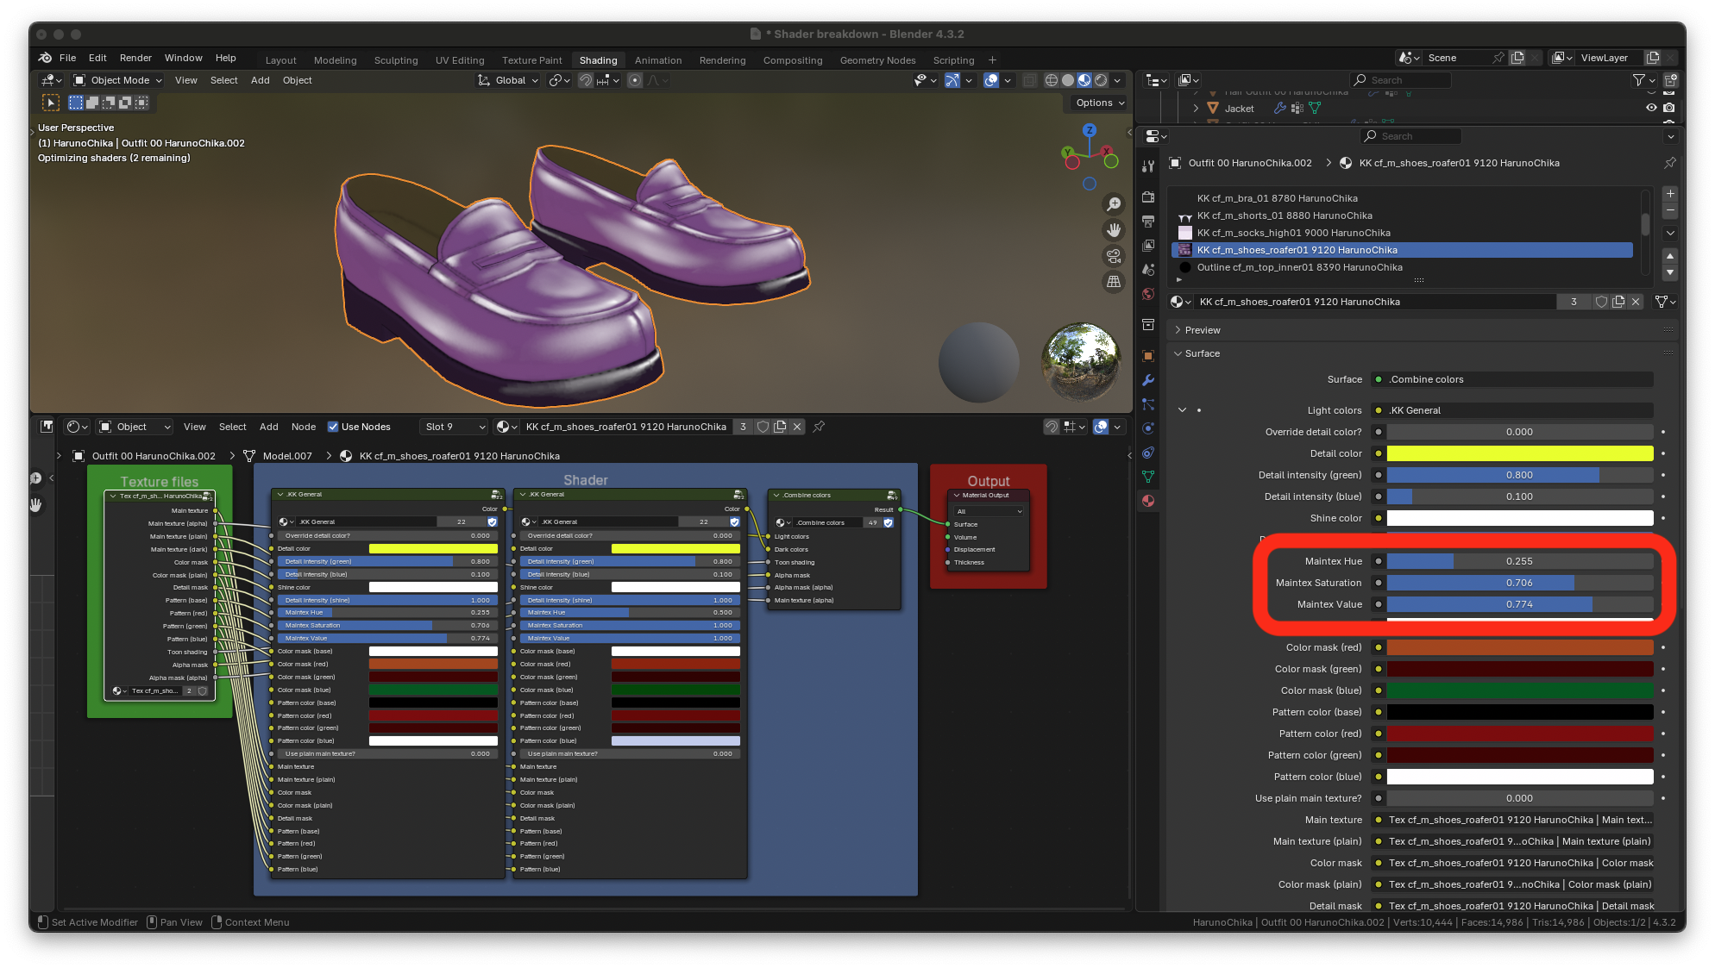Viewport: 1715px width, 968px height.
Task: Open the Object Mode dropdown
Action: [x=118, y=80]
